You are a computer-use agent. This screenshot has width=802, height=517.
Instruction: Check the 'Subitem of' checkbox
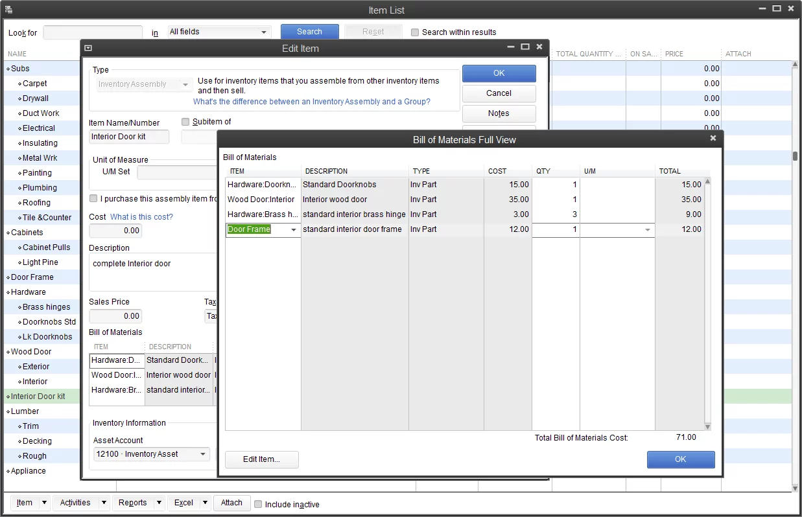[x=185, y=122]
